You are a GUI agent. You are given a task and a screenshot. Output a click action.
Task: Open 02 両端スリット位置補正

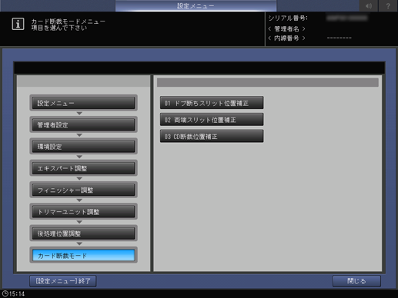(212, 120)
